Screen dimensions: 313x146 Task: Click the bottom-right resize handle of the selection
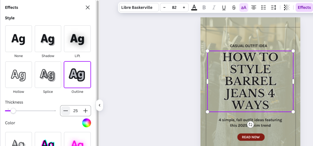click(x=293, y=112)
